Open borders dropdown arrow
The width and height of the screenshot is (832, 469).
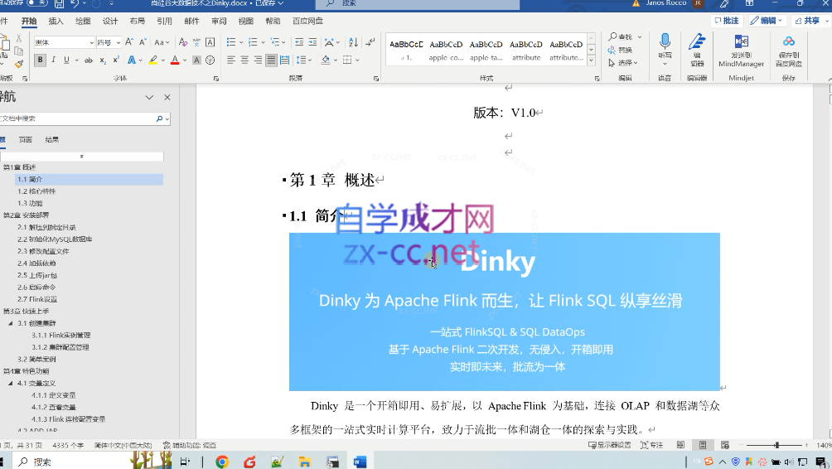[357, 60]
